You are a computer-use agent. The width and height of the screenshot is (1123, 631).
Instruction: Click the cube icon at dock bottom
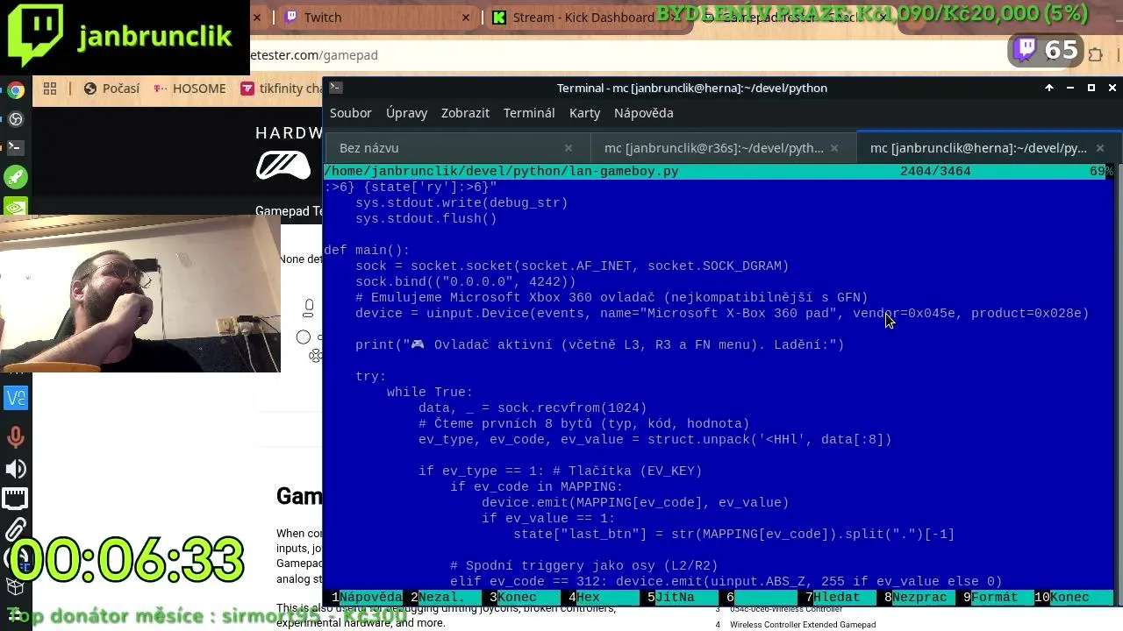[15, 587]
